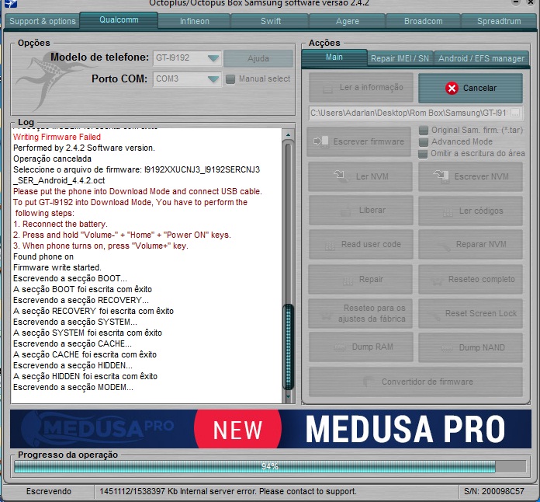Click the 'Operação cancelada' log line
The height and width of the screenshot is (502, 540).
pos(52,159)
